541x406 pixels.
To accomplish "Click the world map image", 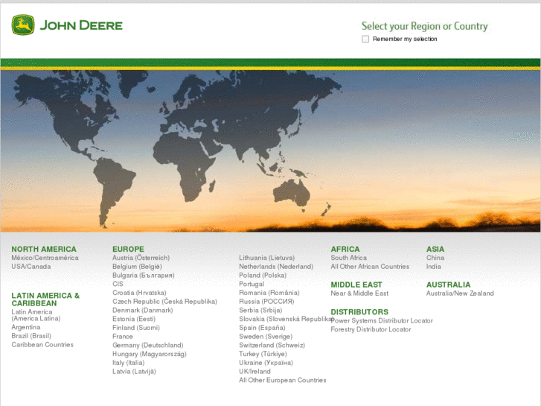I will (270, 151).
